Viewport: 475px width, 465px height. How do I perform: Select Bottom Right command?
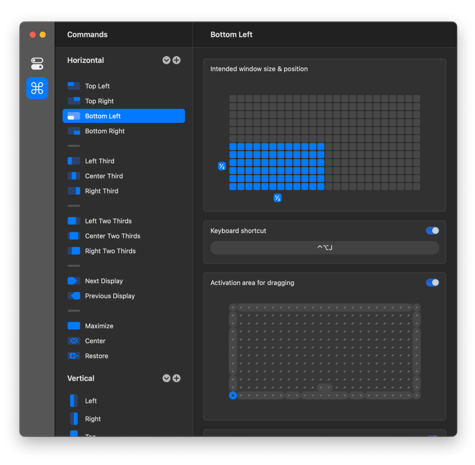[105, 131]
